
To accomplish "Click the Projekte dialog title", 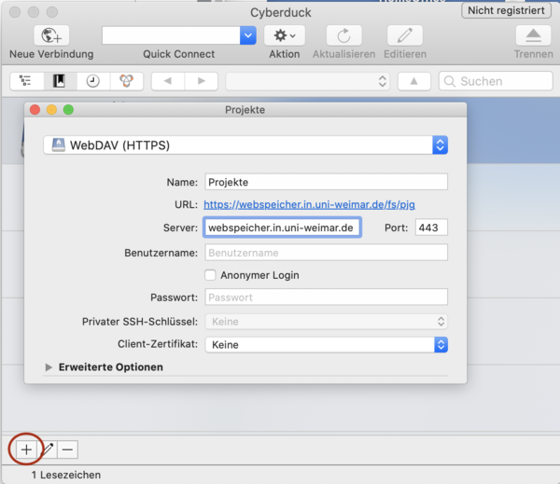I will [x=245, y=110].
